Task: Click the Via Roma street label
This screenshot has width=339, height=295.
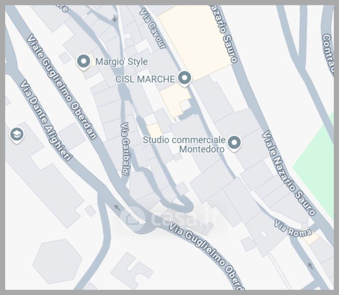Action: tap(293, 228)
